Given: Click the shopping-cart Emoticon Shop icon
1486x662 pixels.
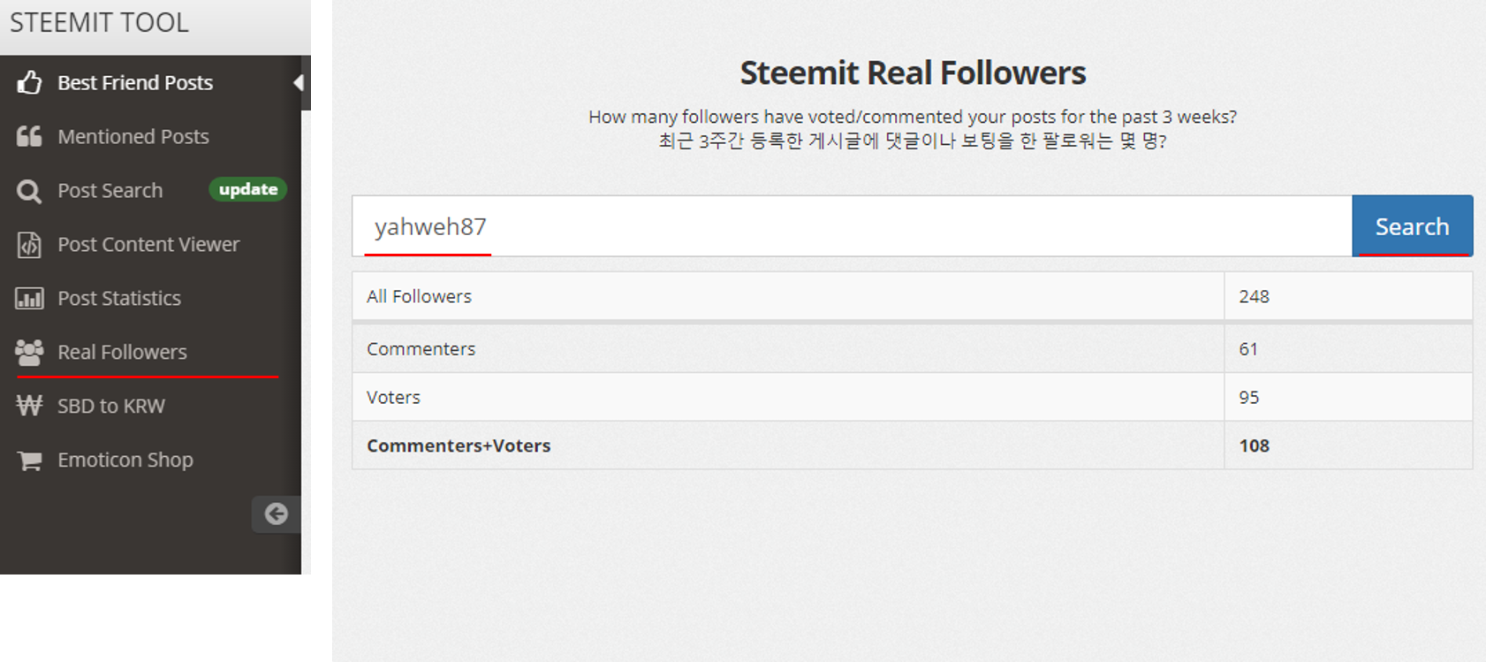Looking at the screenshot, I should pyautogui.click(x=29, y=460).
